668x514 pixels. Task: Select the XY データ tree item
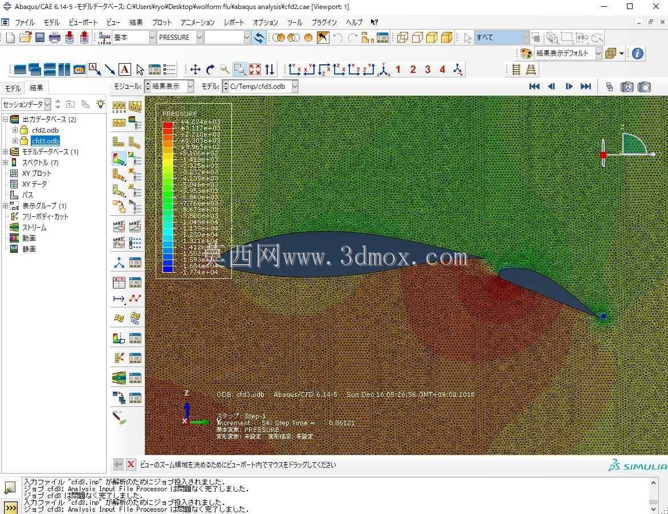click(x=34, y=184)
